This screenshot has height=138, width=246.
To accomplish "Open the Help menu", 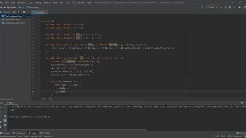I will pos(90,3).
